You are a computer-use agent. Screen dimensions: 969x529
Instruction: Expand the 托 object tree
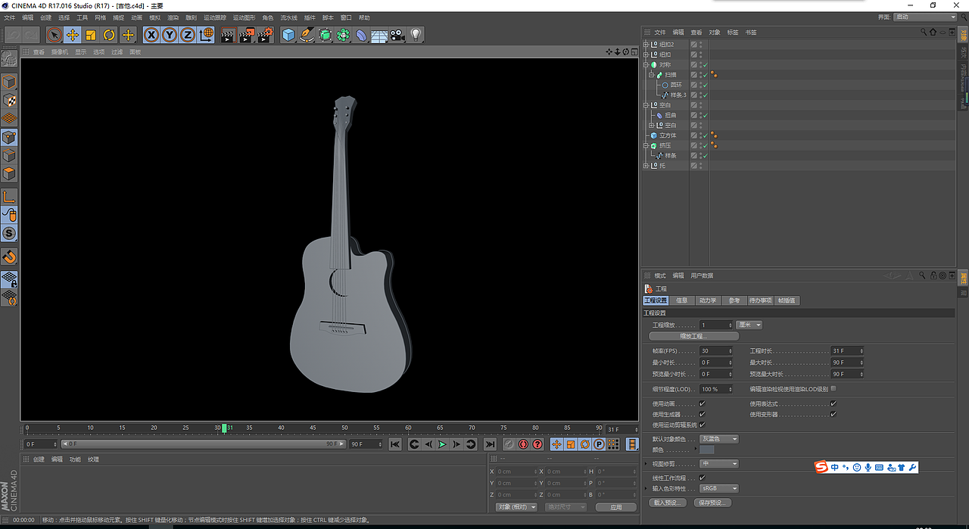(646, 166)
